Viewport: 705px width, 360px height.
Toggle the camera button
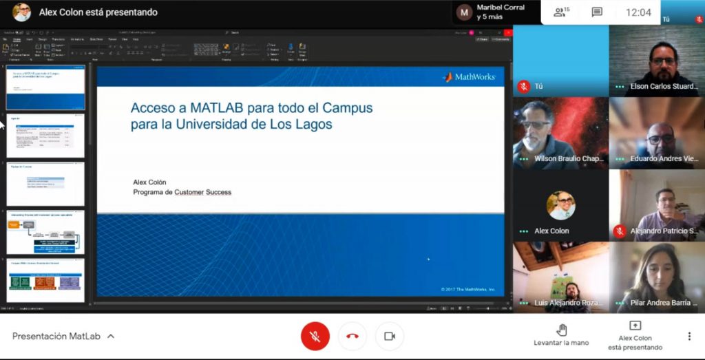(389, 336)
